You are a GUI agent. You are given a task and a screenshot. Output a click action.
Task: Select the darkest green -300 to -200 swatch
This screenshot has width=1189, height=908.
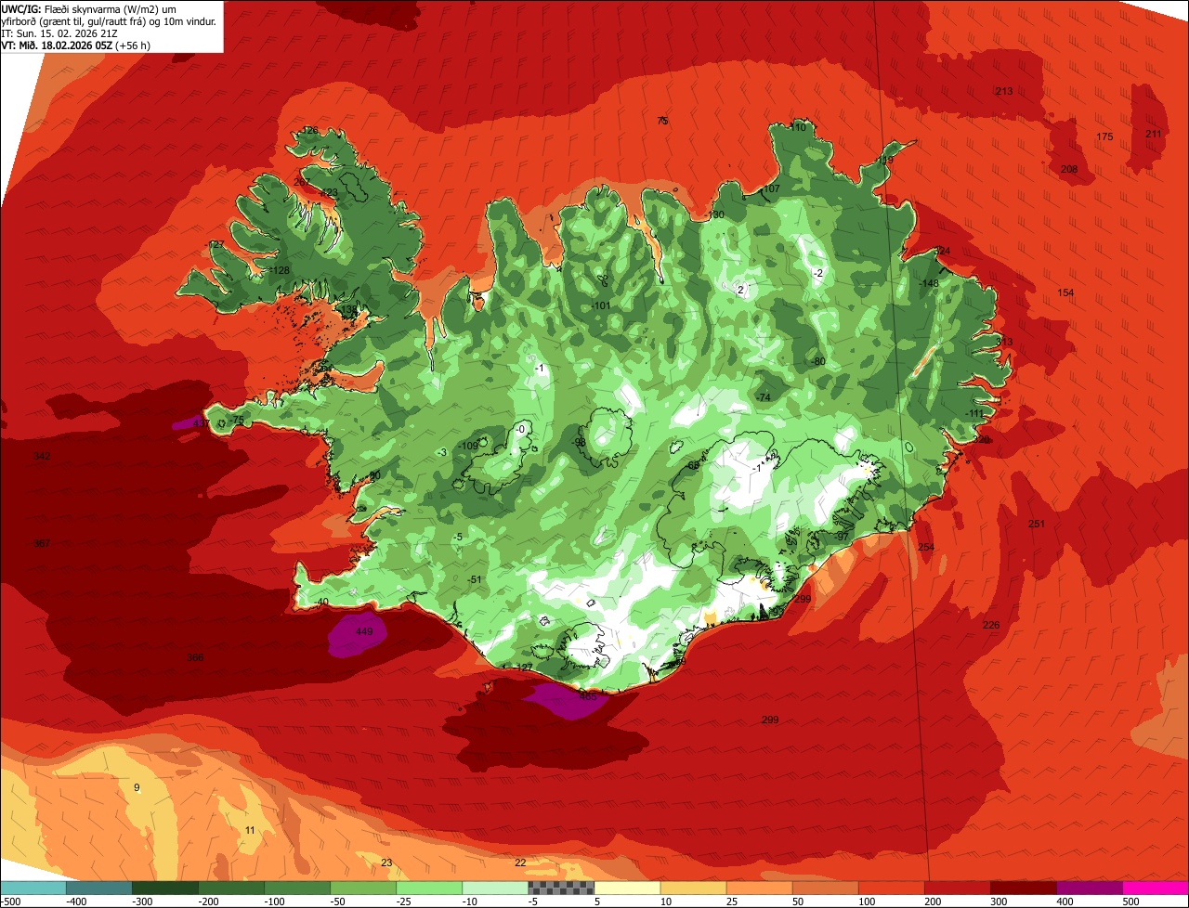pyautogui.click(x=164, y=888)
